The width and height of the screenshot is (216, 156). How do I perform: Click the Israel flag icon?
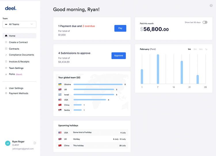(x=60, y=95)
